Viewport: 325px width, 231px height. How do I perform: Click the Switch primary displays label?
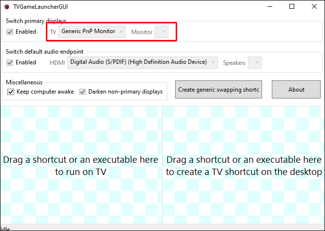[36, 21]
